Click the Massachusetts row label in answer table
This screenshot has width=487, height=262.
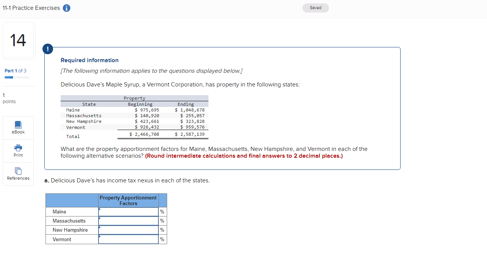coord(69,221)
